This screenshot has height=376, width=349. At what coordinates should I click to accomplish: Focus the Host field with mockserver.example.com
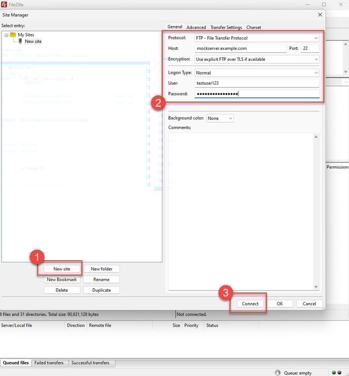click(240, 48)
